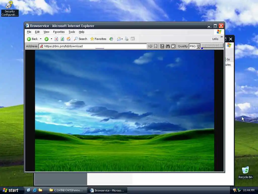Open the Favorites pane from the toolbar

click(x=98, y=39)
